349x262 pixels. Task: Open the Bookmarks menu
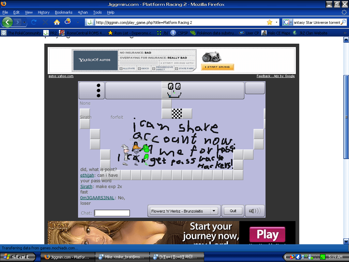[64, 12]
